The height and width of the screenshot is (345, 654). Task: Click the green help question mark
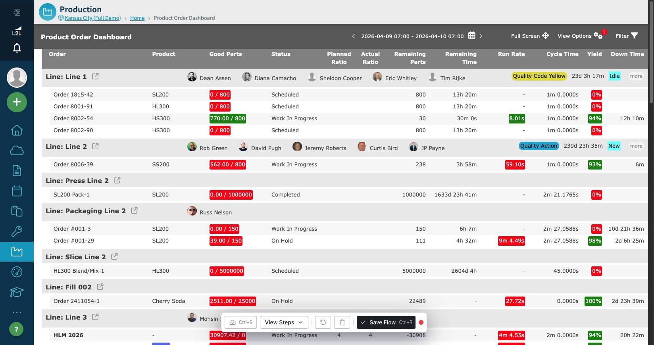pos(16,329)
